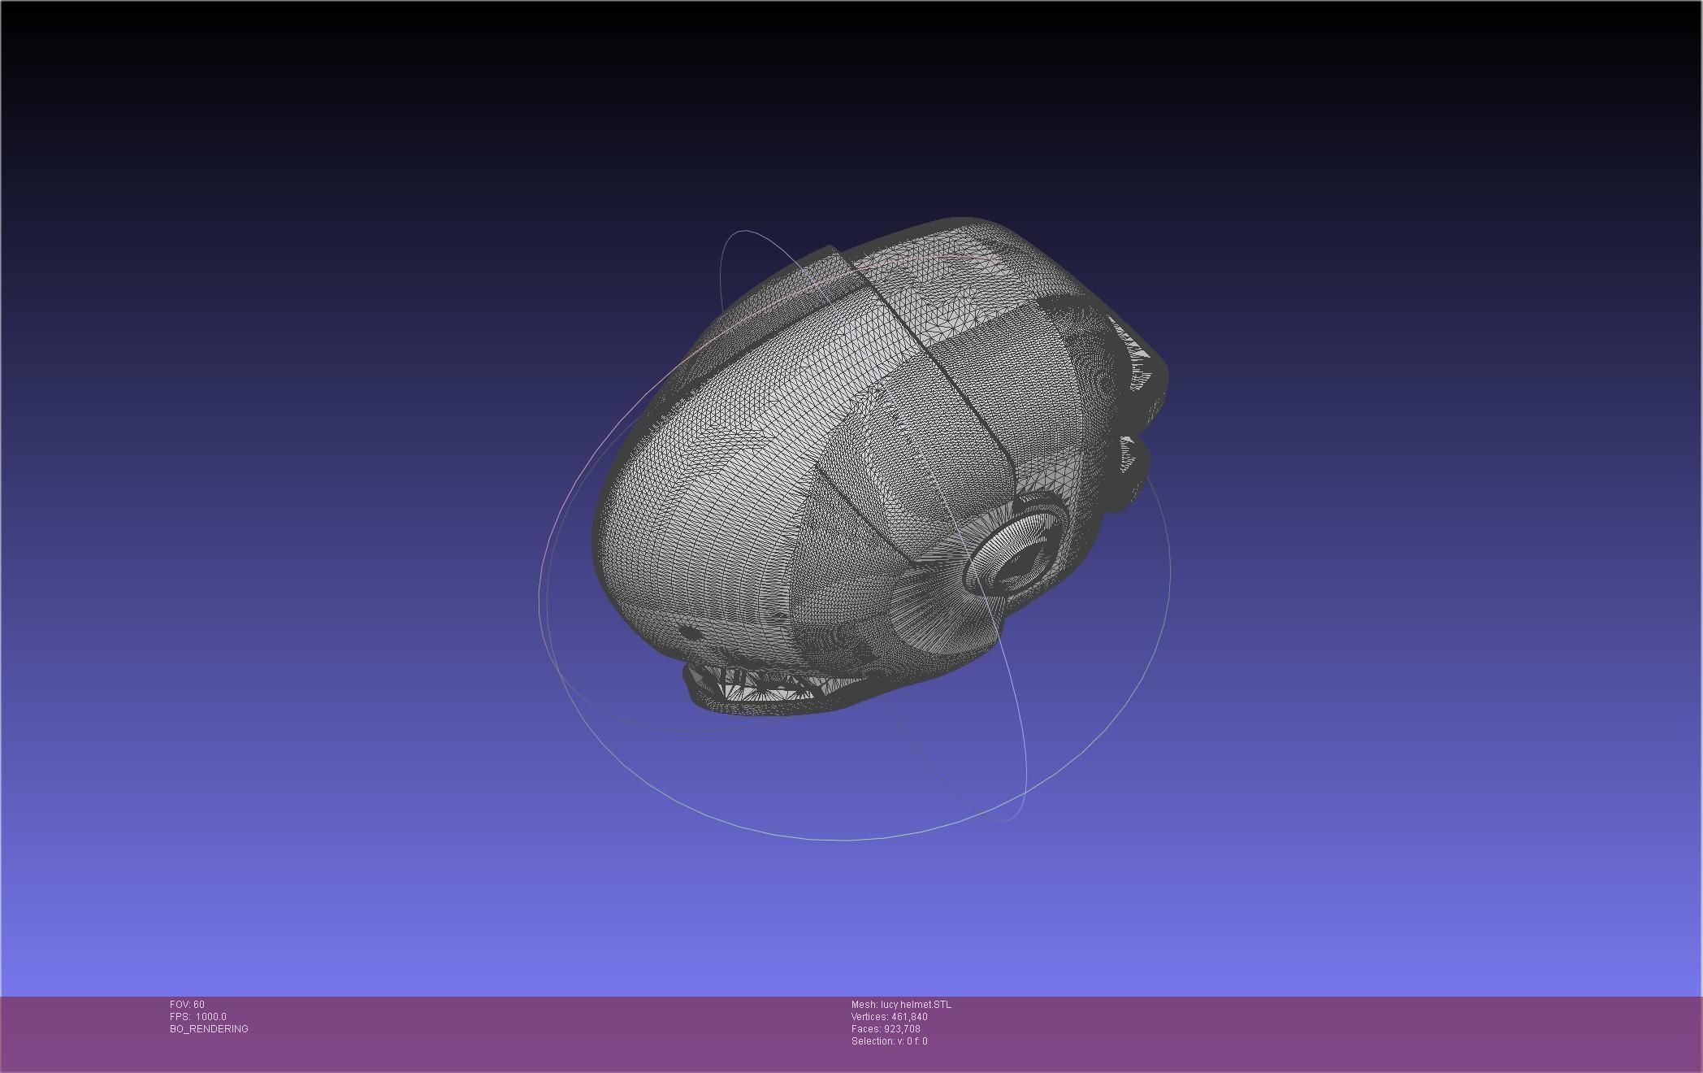Click the Selection: v: 0 f: 0 entry
The height and width of the screenshot is (1073, 1703).
coord(889,1041)
